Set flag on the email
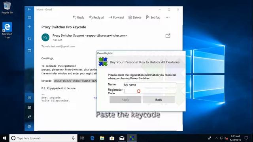The image size is (253, 142). [153, 17]
